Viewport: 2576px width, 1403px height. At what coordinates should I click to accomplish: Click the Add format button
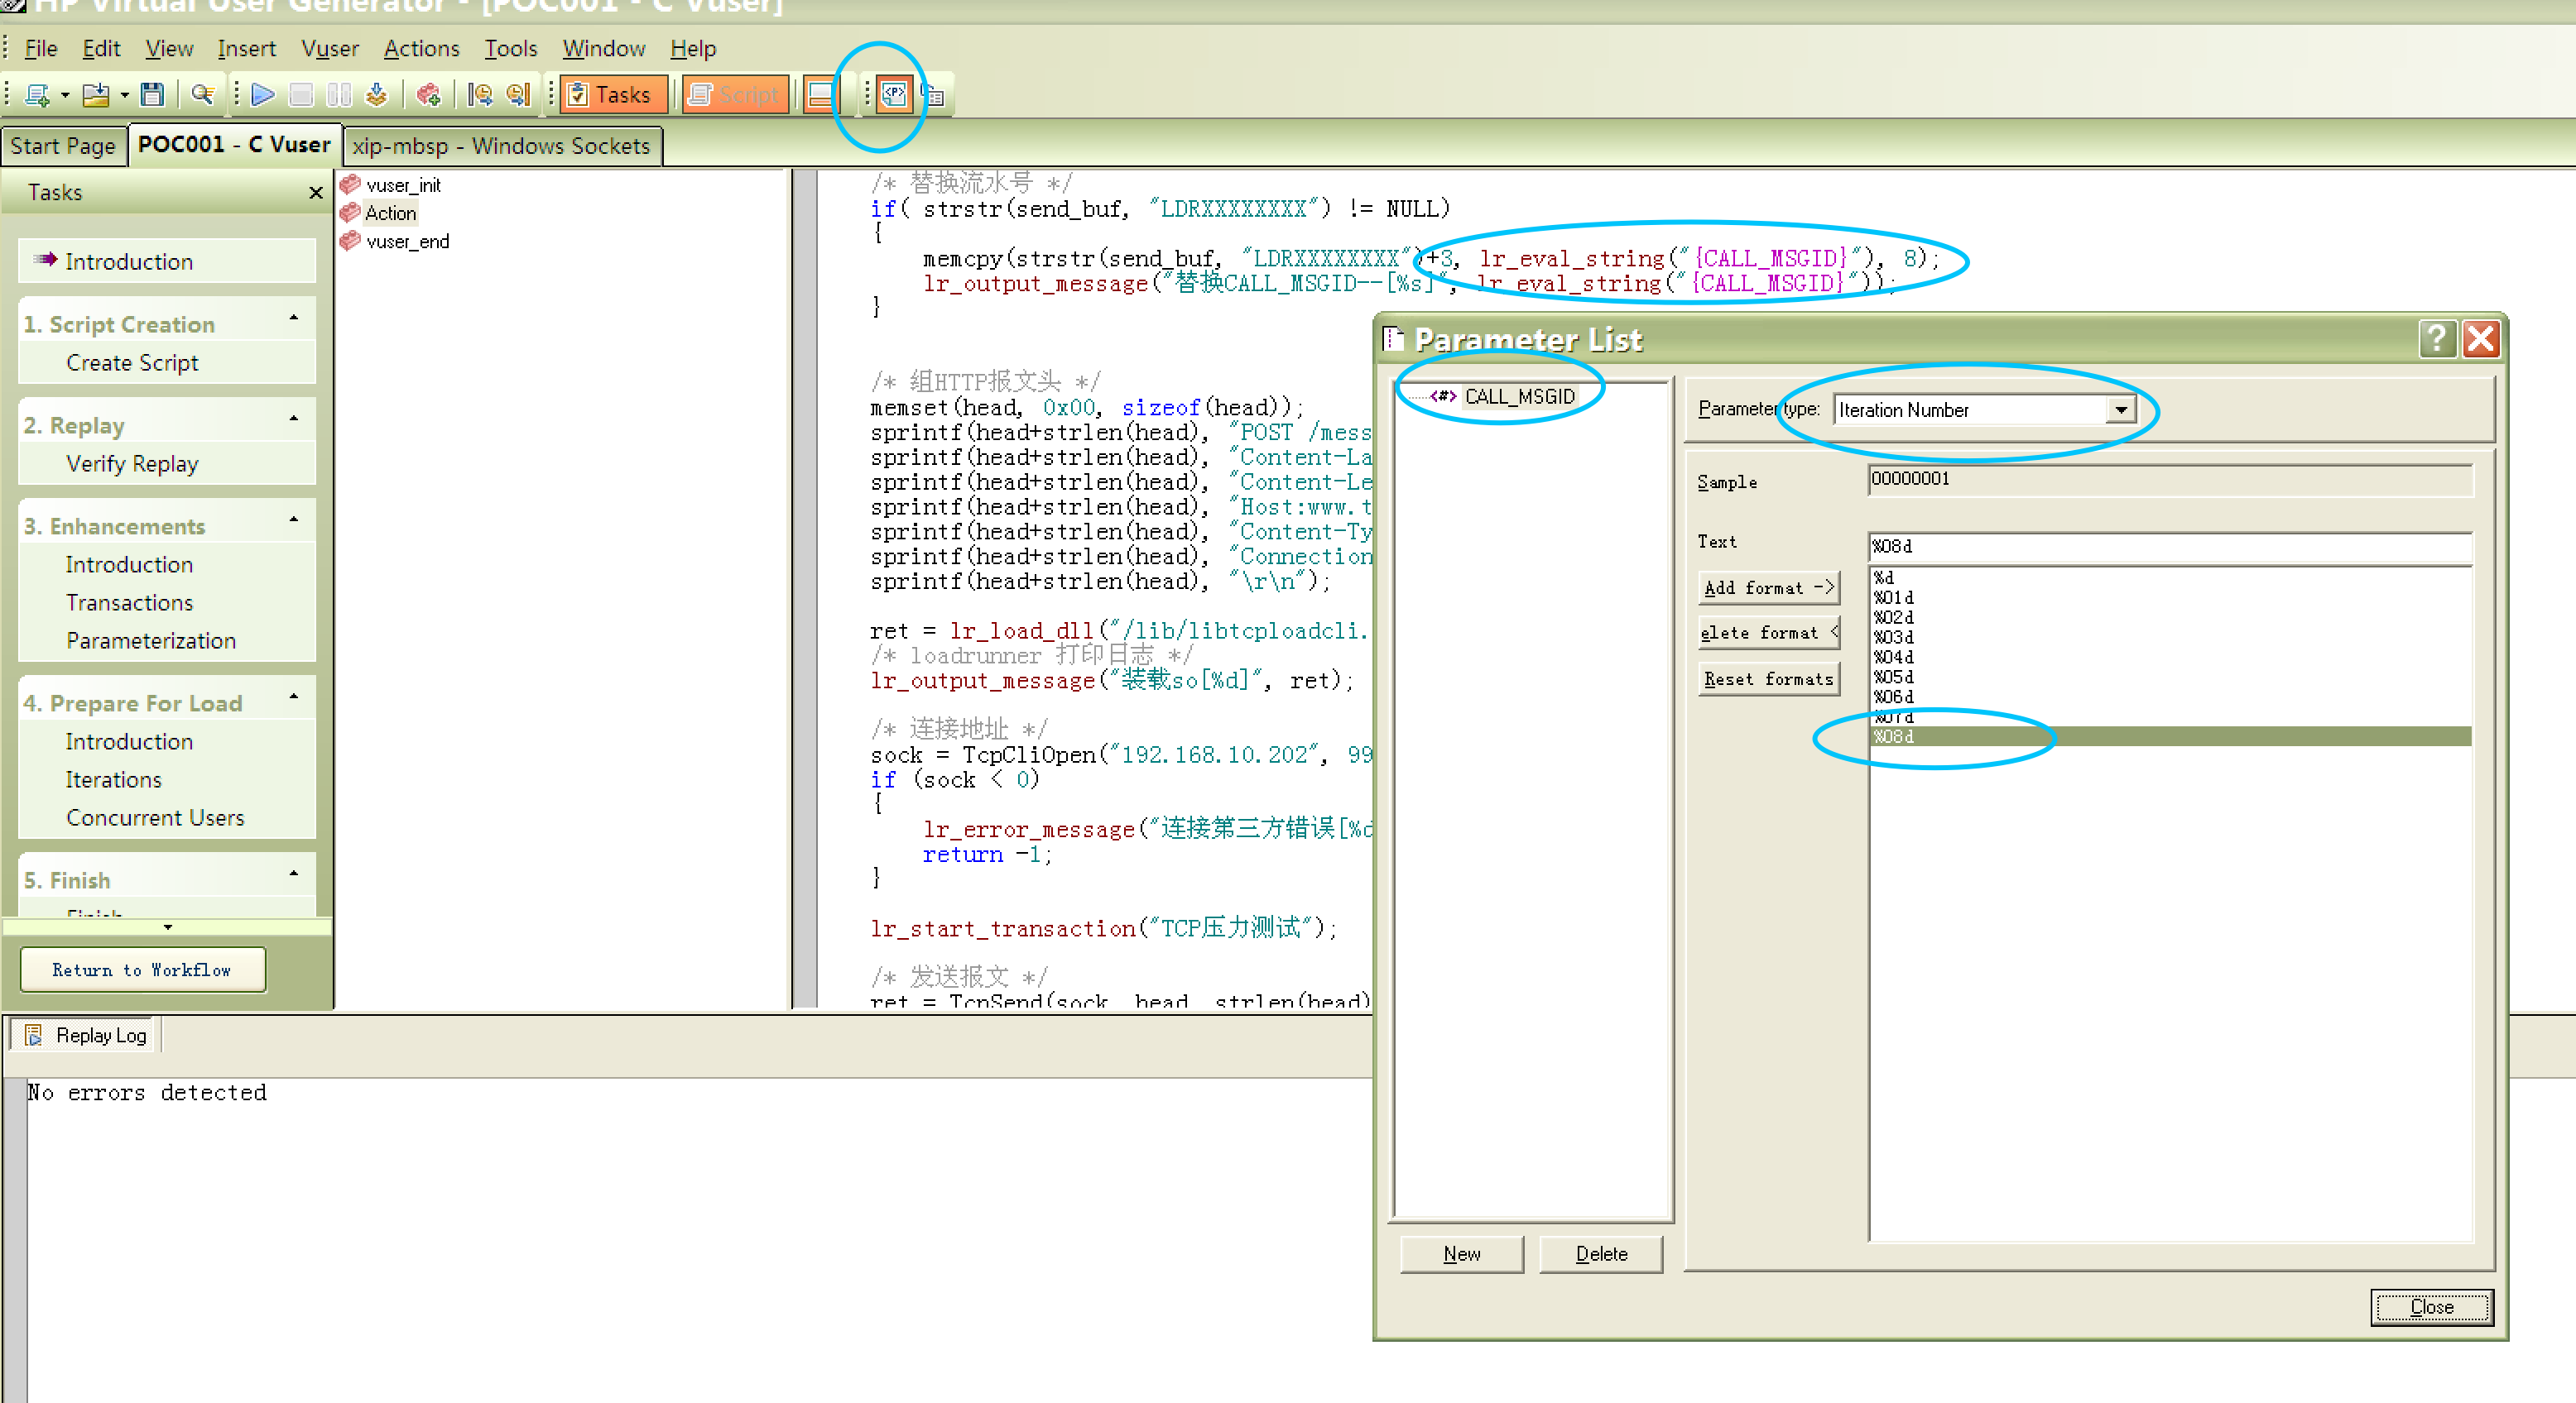click(x=1768, y=587)
